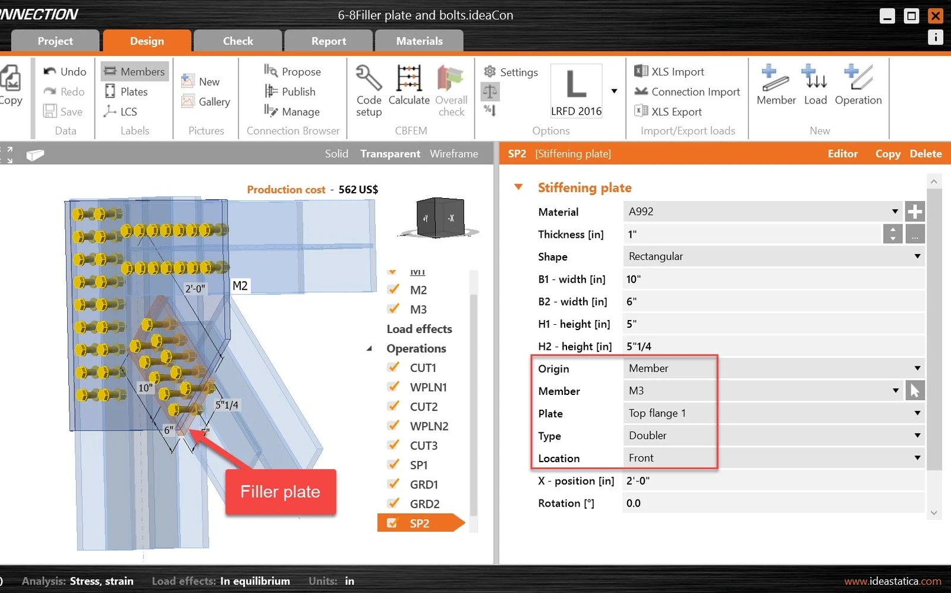This screenshot has width=951, height=593.
Task: Click the X - position input field
Action: [774, 481]
